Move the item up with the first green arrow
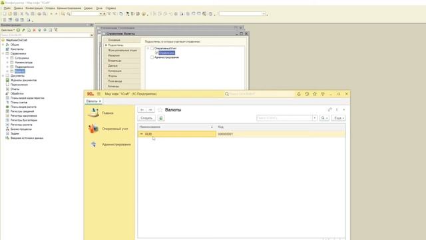Image resolution: width=426 pixels, height=240 pixels. (x=40, y=30)
